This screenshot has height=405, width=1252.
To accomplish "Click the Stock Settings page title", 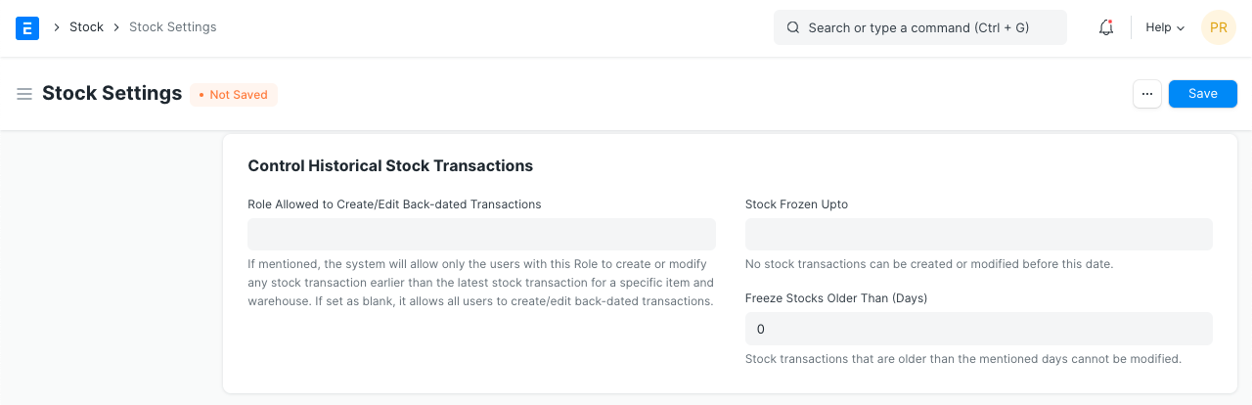I will click(112, 94).
